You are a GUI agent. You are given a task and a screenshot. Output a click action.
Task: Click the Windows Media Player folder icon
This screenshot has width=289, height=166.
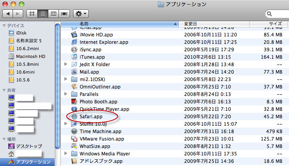click(74, 153)
